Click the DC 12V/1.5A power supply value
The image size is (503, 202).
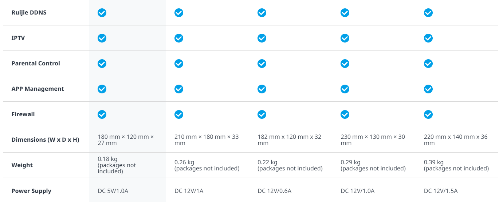coord(441,191)
